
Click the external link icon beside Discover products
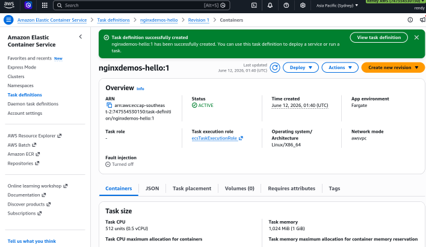point(49,204)
